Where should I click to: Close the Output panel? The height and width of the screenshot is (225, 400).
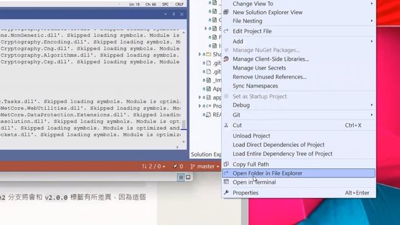(182, 14)
